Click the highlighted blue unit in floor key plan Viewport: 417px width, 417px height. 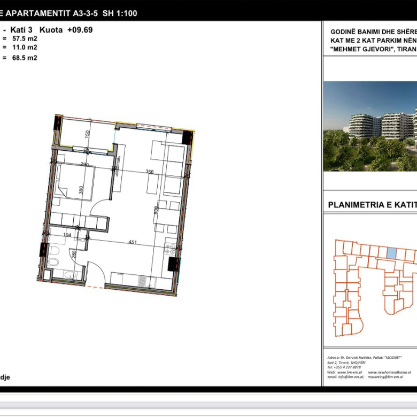391,253
